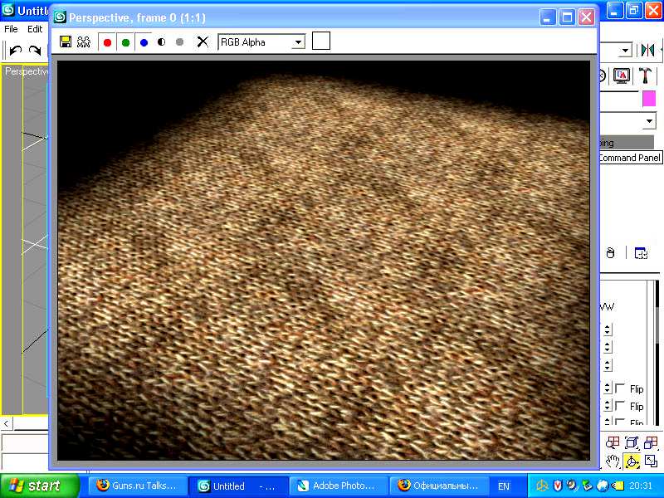Open the Utilities hammer tab
664x498 pixels.
(x=644, y=76)
